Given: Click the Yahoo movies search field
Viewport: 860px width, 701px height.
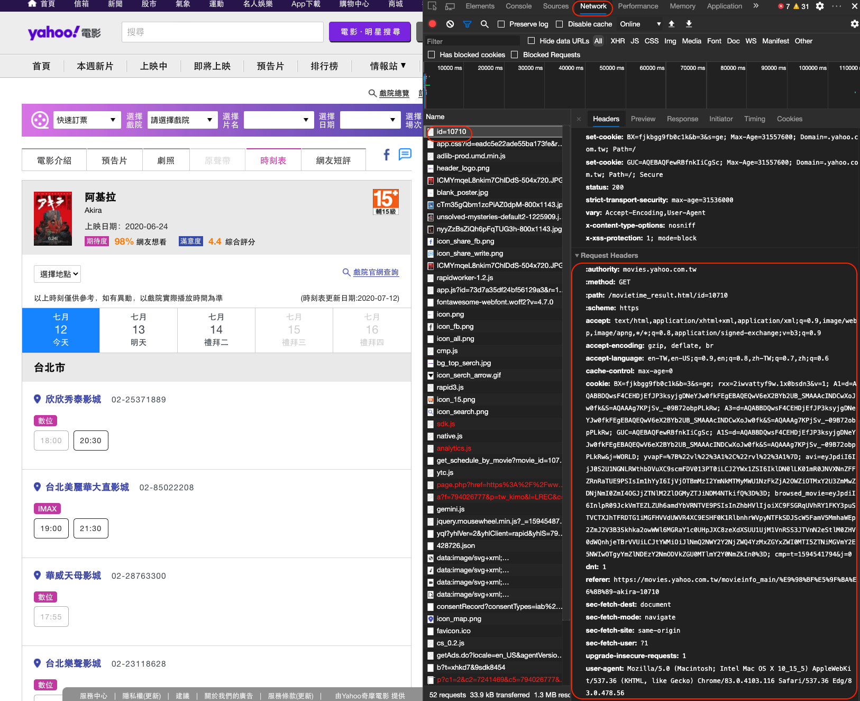Looking at the screenshot, I should [223, 32].
